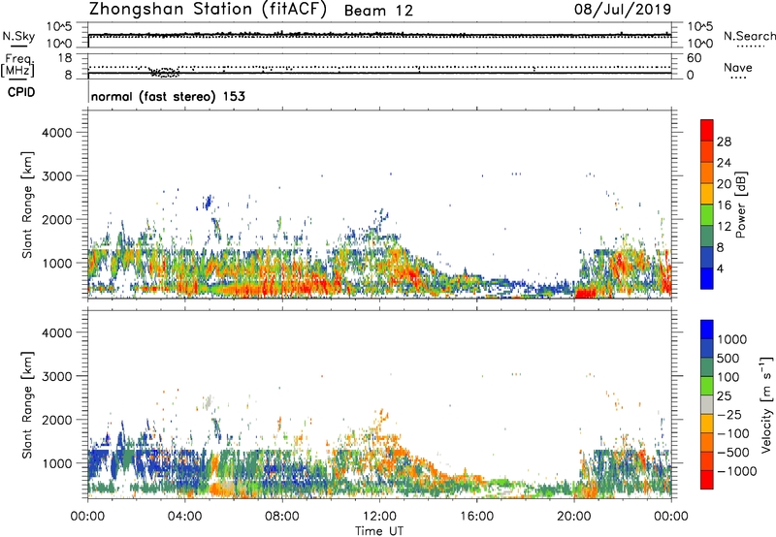Click "16" on the power colorbar
The width and height of the screenshot is (776, 537).
[724, 205]
